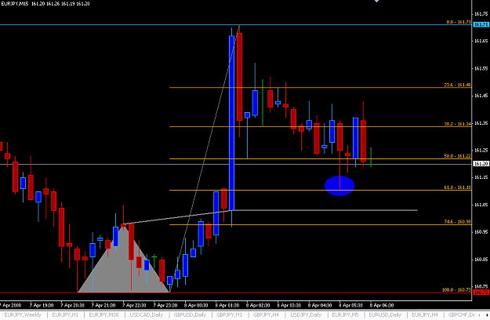Click the 161.65 price scale label

[x=481, y=41]
